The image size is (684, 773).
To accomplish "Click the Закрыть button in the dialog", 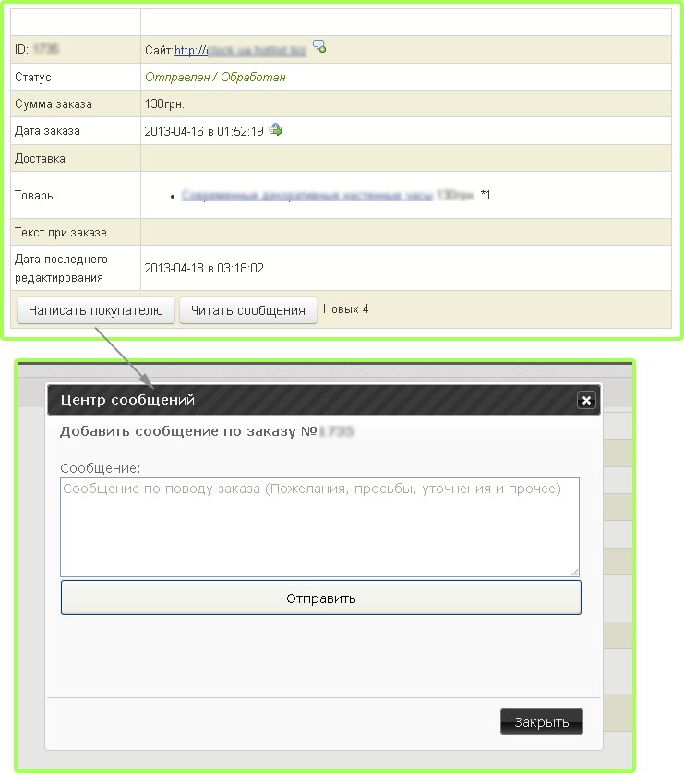I will (541, 722).
